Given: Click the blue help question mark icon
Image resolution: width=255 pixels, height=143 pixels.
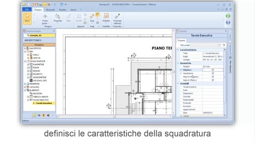Looking at the screenshot, I should 228,22.
